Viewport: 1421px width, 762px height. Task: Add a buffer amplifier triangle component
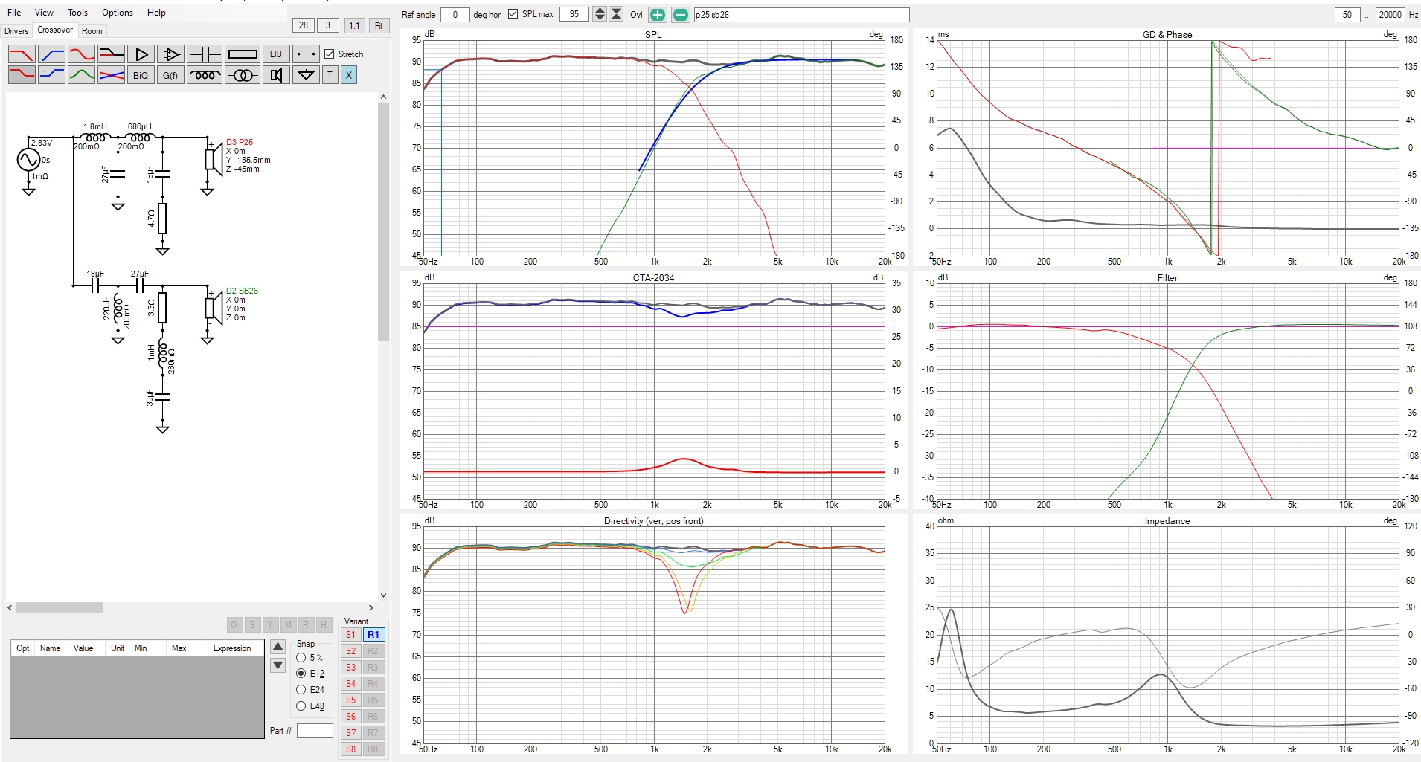click(141, 54)
